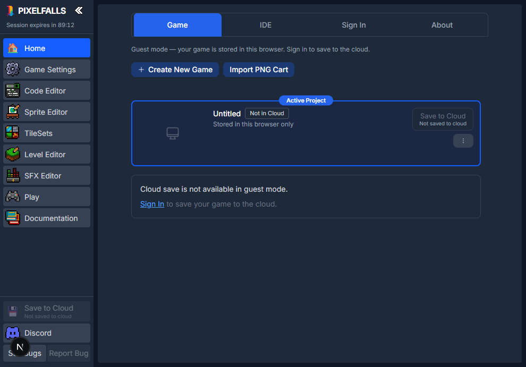Click the Save to Cloud floppy icon

coord(13,311)
